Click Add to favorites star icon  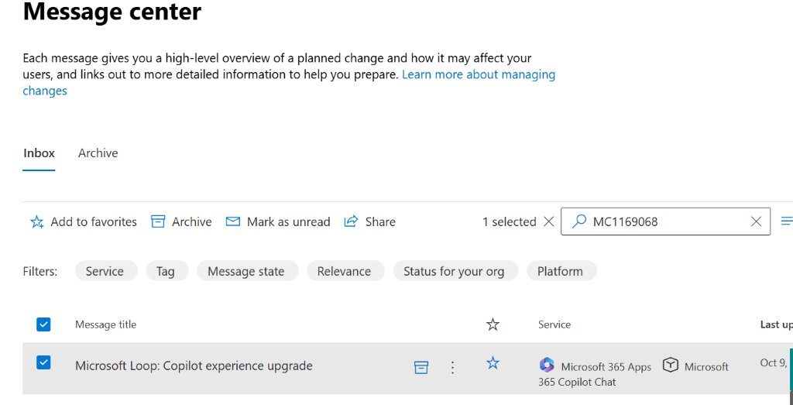[x=37, y=222]
